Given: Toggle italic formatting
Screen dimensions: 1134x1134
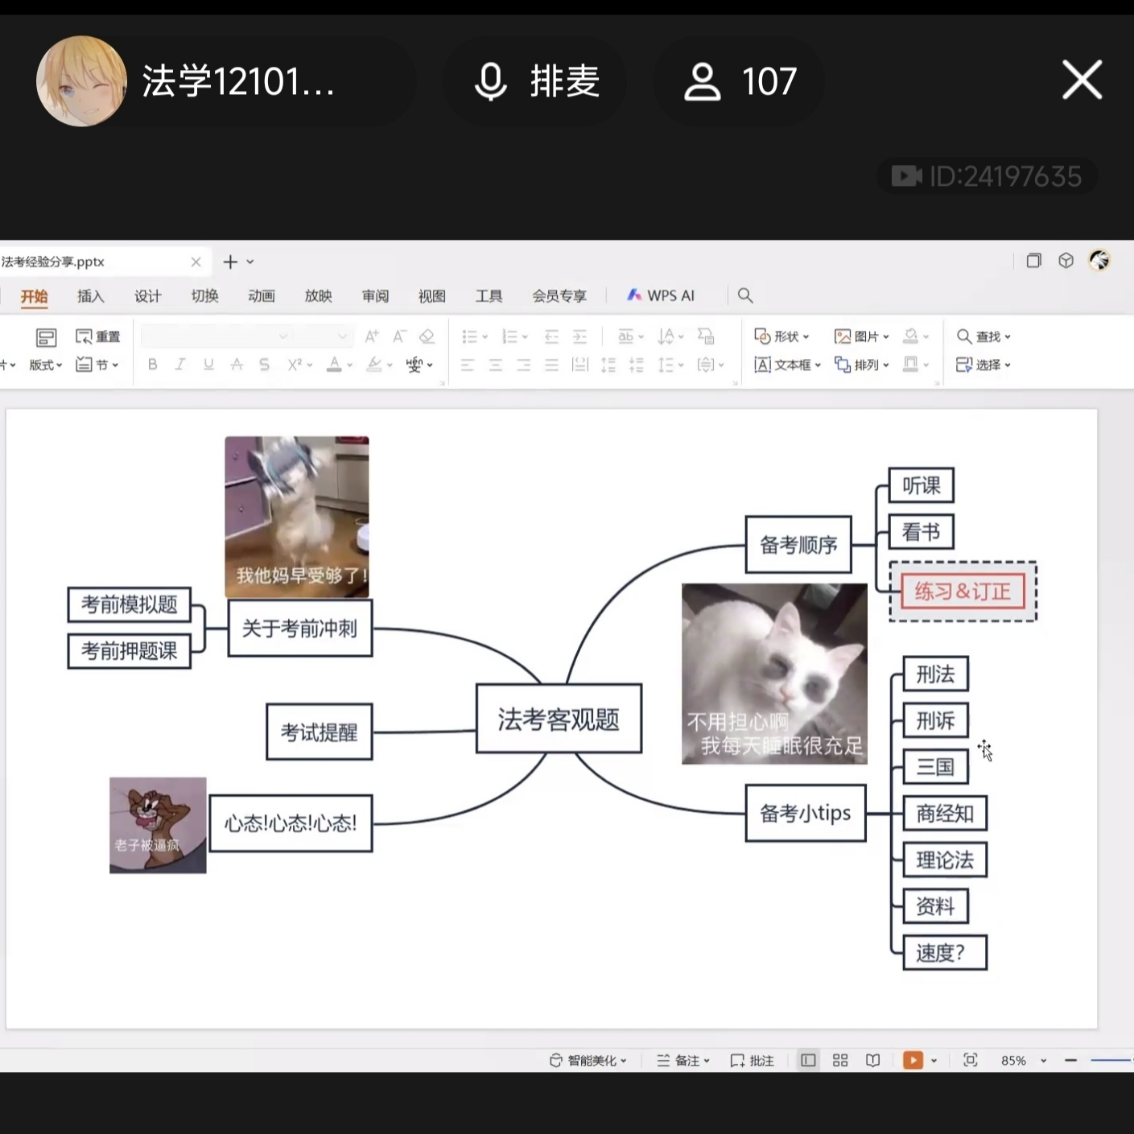Looking at the screenshot, I should click(x=180, y=365).
